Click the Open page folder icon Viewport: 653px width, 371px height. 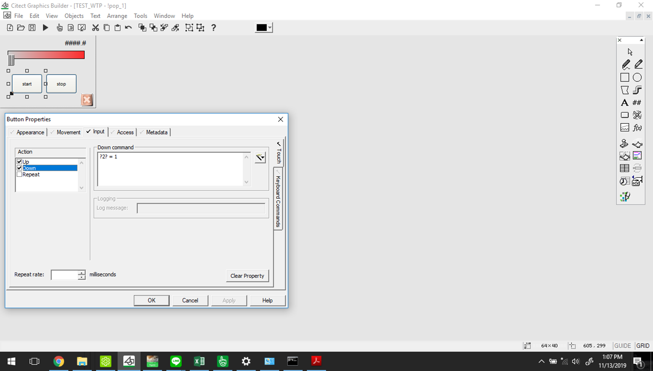(x=21, y=28)
